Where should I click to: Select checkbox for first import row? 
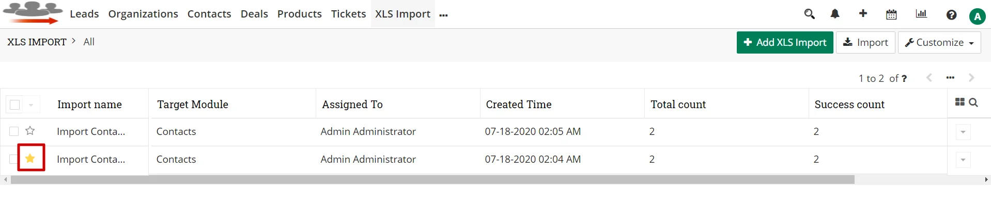point(14,131)
